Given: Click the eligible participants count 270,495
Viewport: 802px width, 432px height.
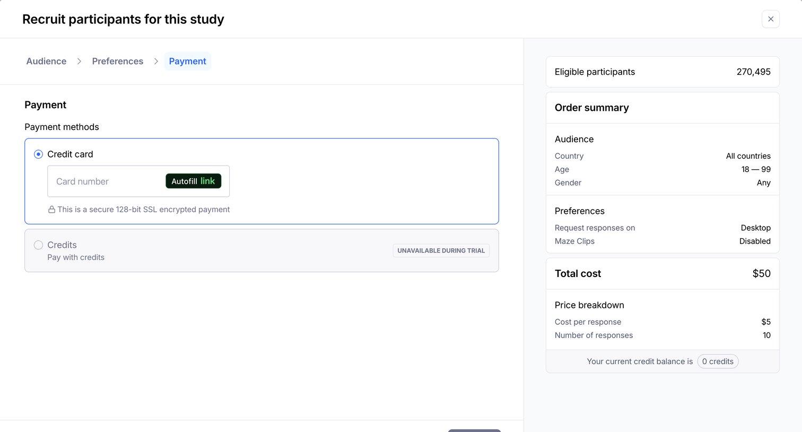Looking at the screenshot, I should [x=753, y=72].
